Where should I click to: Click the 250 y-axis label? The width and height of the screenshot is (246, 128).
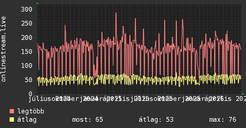click(x=27, y=24)
